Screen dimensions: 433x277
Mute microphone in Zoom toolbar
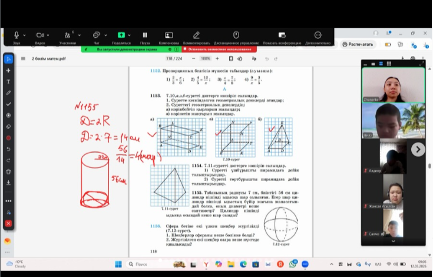[16, 35]
